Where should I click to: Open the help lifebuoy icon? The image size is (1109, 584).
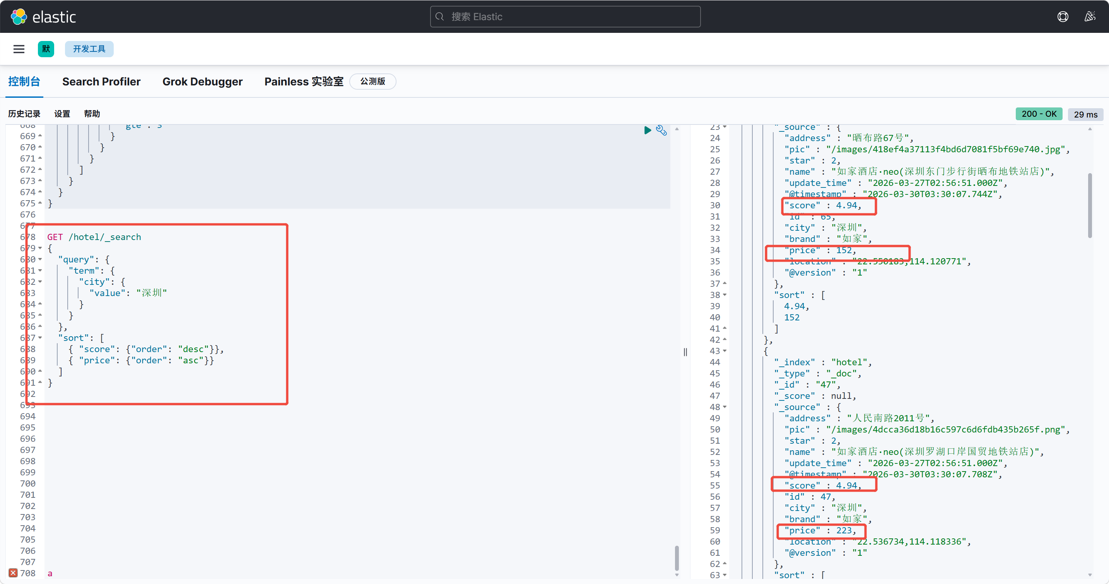pos(1063,17)
